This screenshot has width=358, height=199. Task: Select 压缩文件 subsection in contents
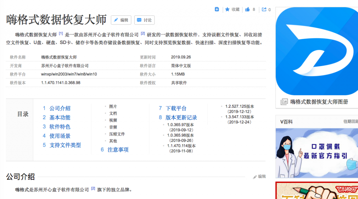click(117, 134)
